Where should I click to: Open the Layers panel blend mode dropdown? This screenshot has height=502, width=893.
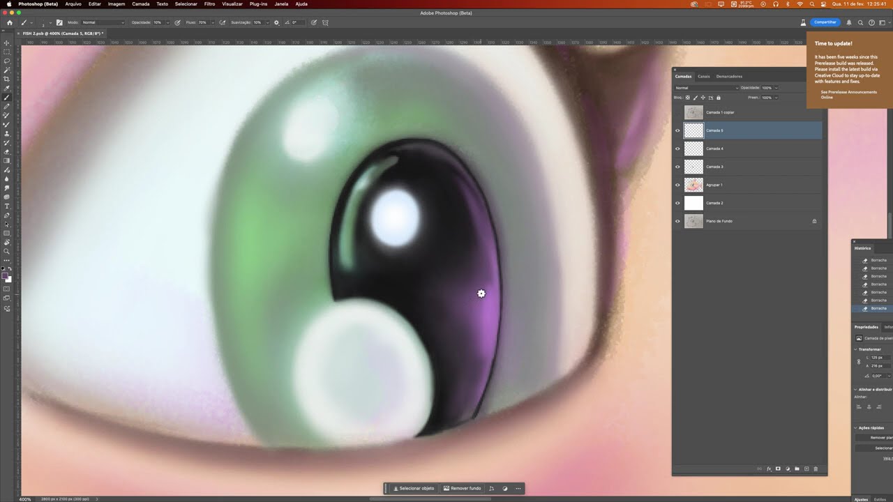pos(706,88)
